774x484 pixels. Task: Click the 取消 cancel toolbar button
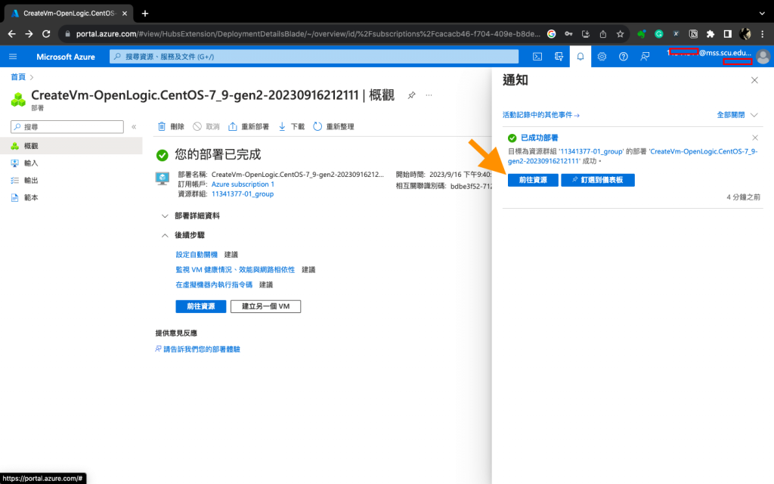[x=206, y=127]
